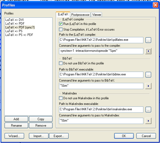Viewport: 160px width, 143px height.
Task: Click the makeindex.exe path field
Action: (101, 109)
